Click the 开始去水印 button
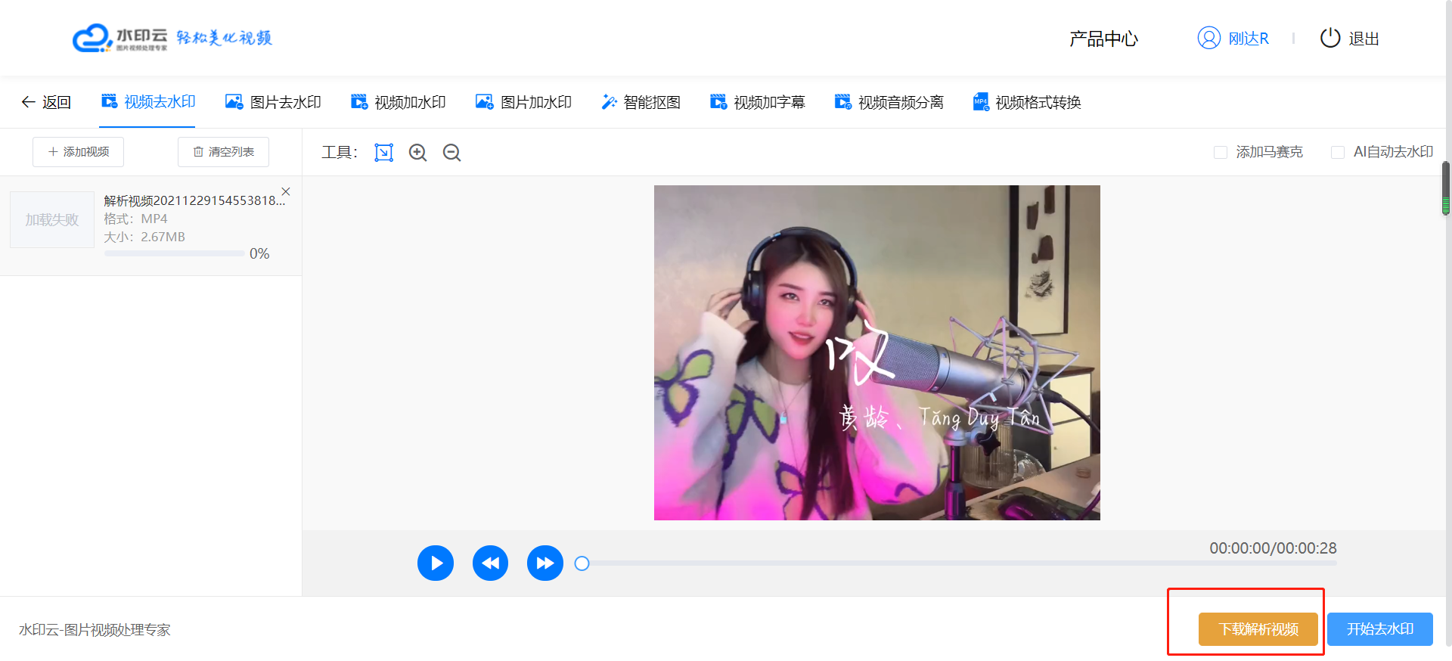 pyautogui.click(x=1380, y=629)
